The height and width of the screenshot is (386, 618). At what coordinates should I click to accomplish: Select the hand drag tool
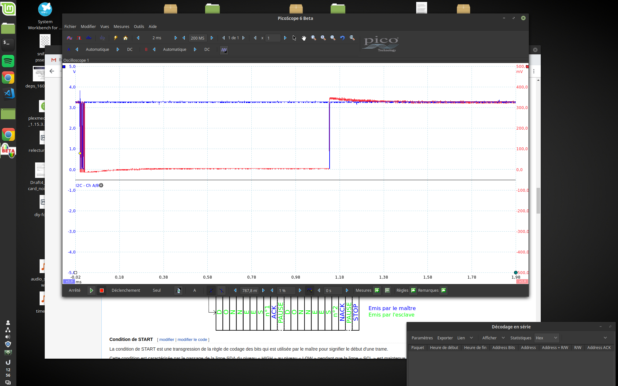click(x=304, y=38)
